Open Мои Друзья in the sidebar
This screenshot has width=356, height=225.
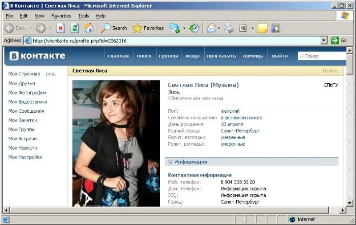tap(21, 83)
